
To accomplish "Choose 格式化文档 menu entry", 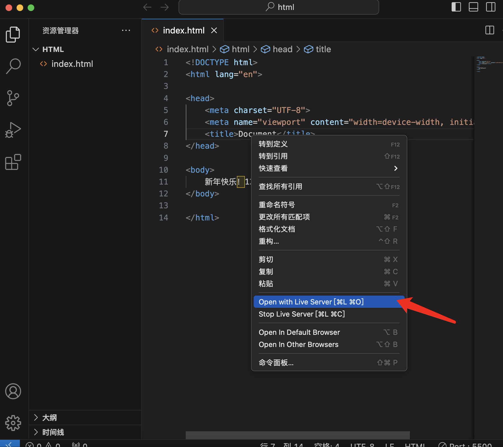I will (329, 229).
